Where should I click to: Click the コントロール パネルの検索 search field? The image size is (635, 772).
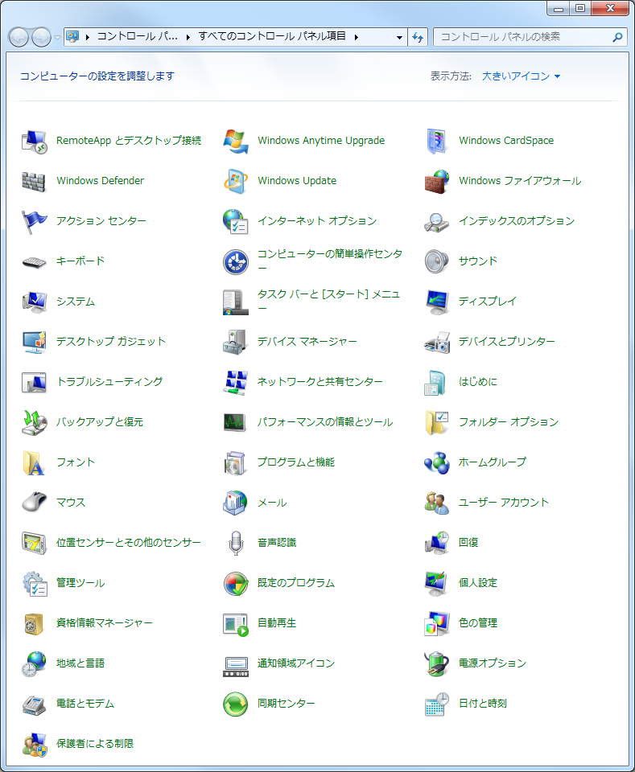tap(523, 37)
